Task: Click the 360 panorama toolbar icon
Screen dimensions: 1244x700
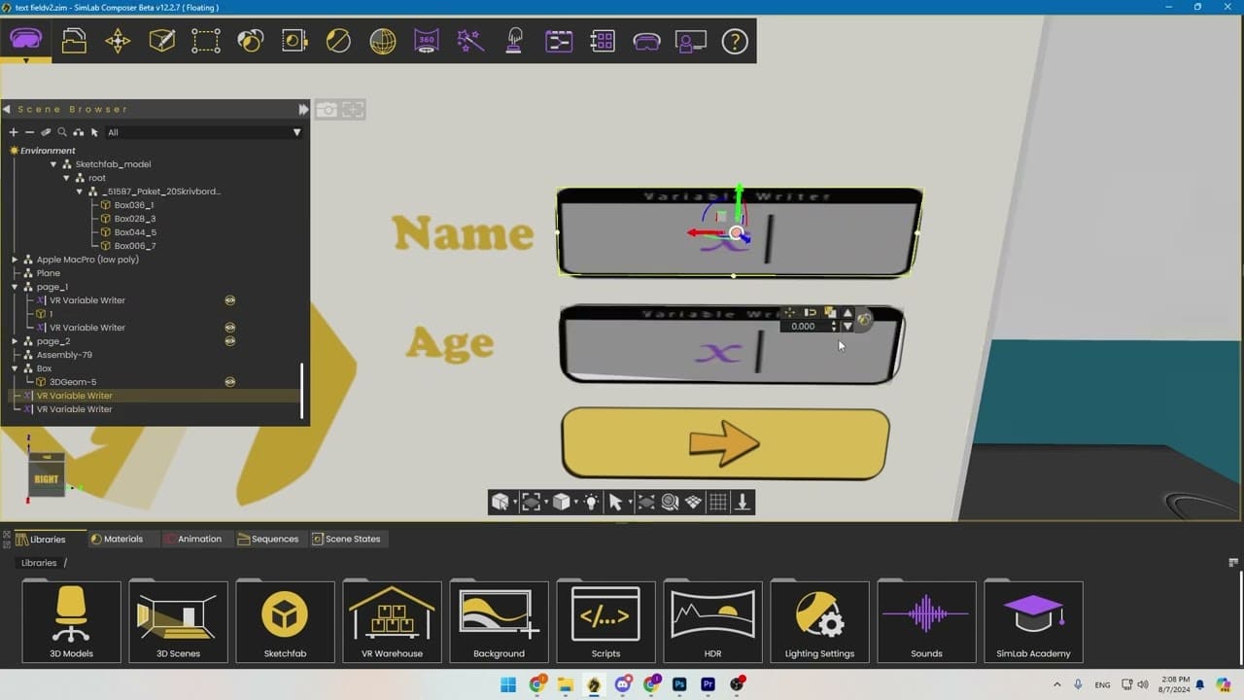Action: click(427, 41)
